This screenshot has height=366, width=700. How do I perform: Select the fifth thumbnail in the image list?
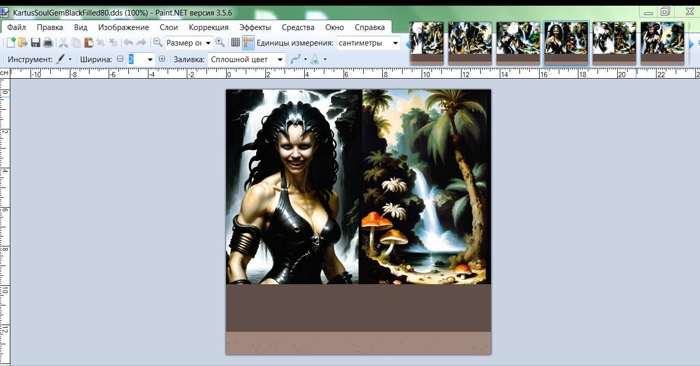point(614,43)
